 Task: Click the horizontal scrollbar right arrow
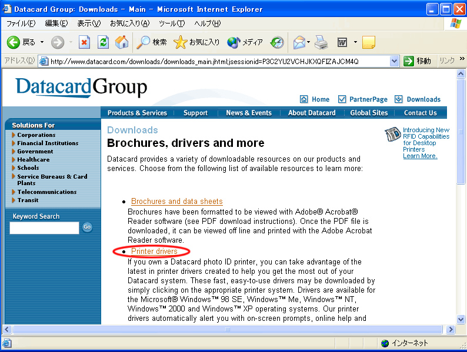point(451,329)
